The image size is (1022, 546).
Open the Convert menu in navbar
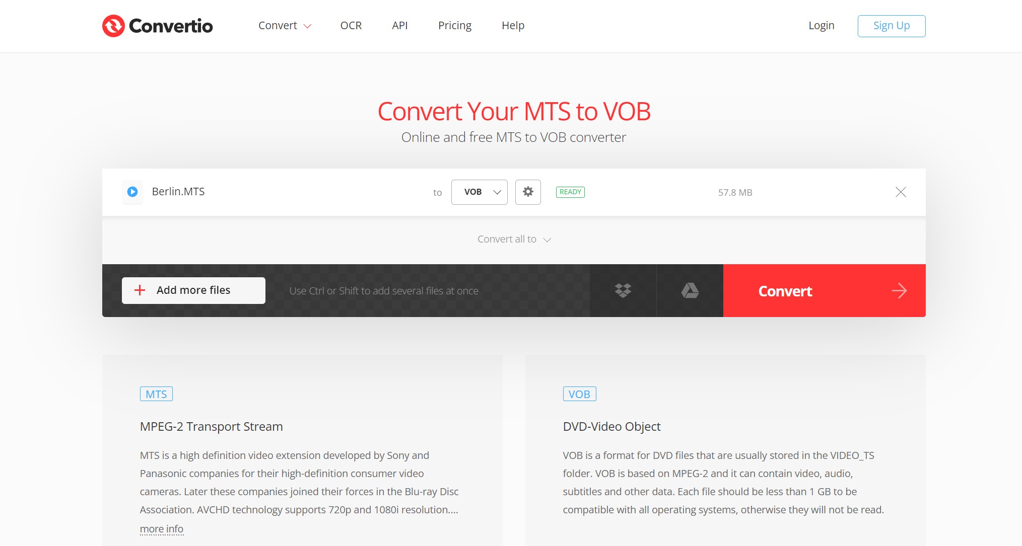(284, 25)
